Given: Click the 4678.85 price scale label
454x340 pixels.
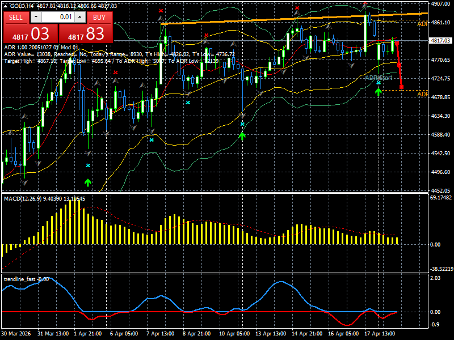Looking at the screenshot, I should pyautogui.click(x=441, y=97).
